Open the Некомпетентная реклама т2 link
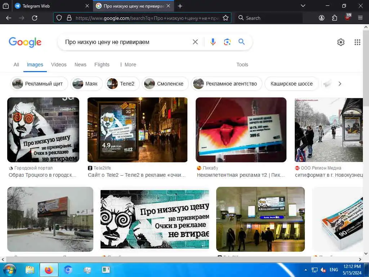 241,175
